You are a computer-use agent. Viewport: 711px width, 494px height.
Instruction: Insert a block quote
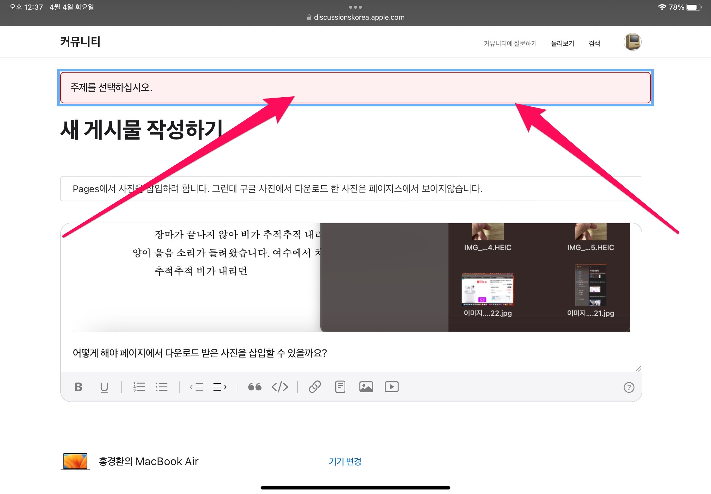[255, 387]
